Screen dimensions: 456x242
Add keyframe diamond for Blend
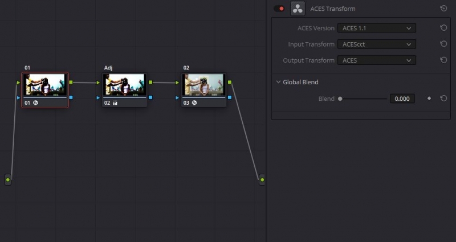point(429,99)
